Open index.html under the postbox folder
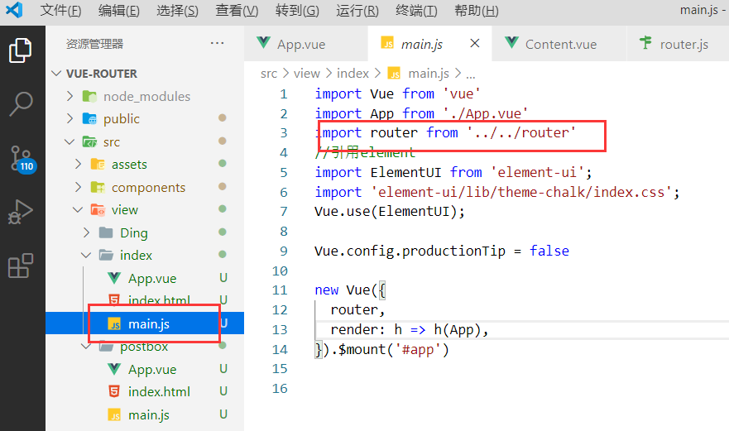The height and width of the screenshot is (431, 729). coord(159,391)
